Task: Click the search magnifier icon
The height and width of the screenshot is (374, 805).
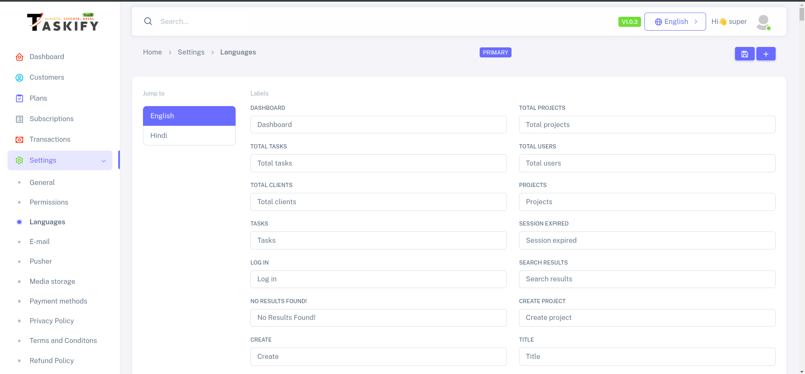Action: pos(148,21)
